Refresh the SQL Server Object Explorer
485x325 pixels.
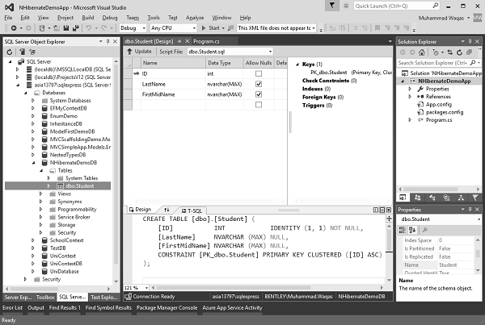click(9, 52)
